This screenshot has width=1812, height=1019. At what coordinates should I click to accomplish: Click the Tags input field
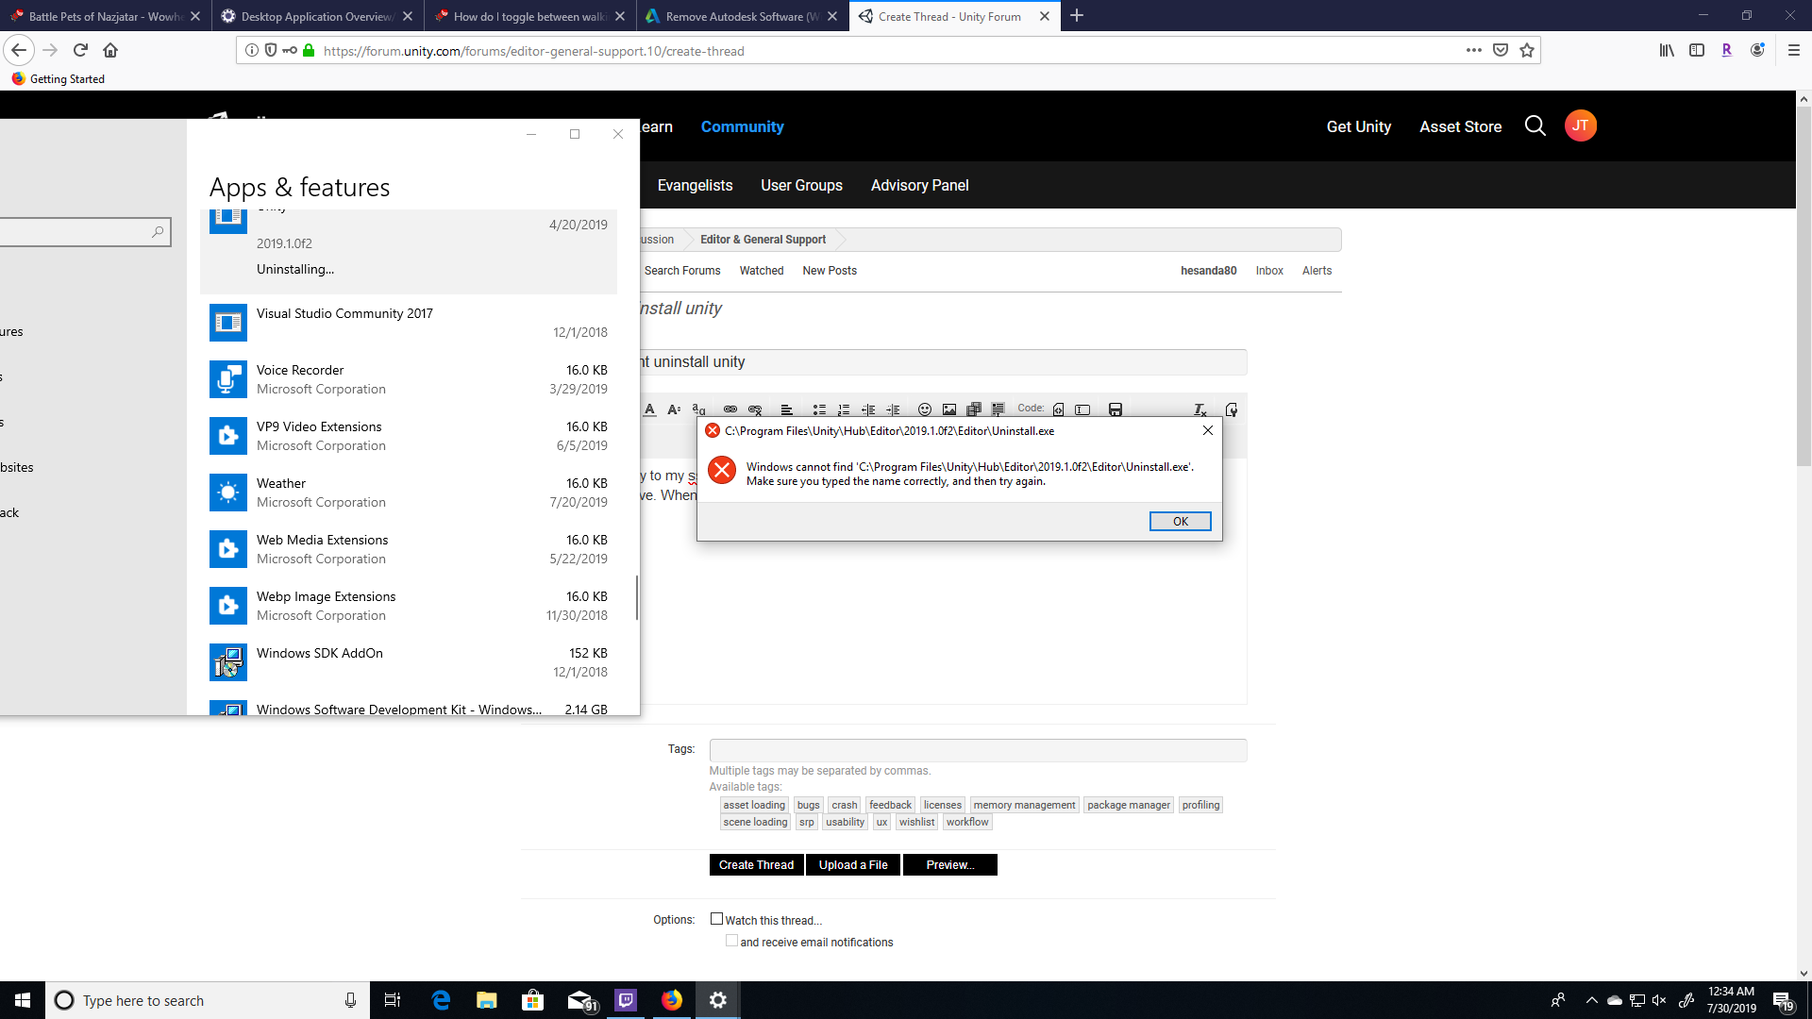point(978,750)
